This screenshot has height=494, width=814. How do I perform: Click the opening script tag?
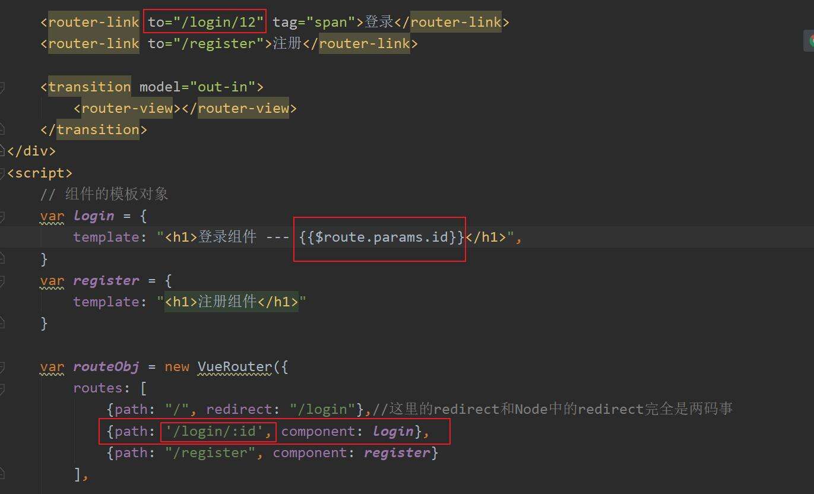(x=40, y=173)
